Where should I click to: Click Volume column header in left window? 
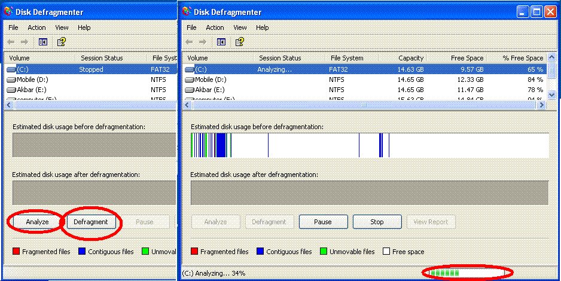click(x=39, y=58)
